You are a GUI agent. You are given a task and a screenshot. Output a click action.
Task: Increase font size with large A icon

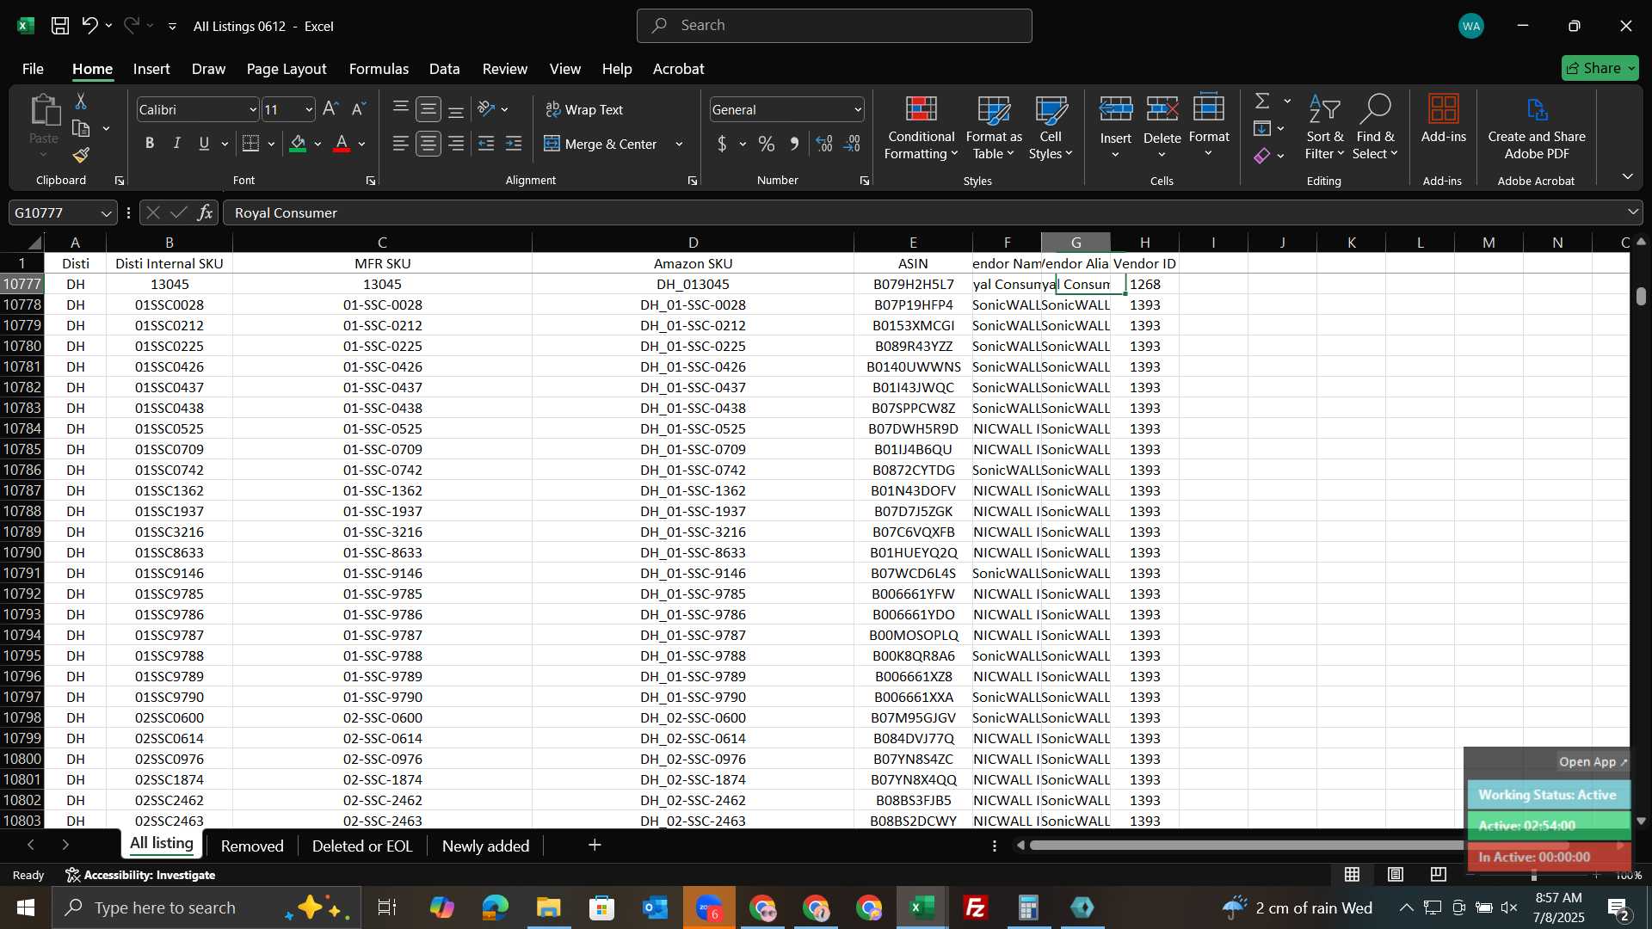(x=330, y=109)
